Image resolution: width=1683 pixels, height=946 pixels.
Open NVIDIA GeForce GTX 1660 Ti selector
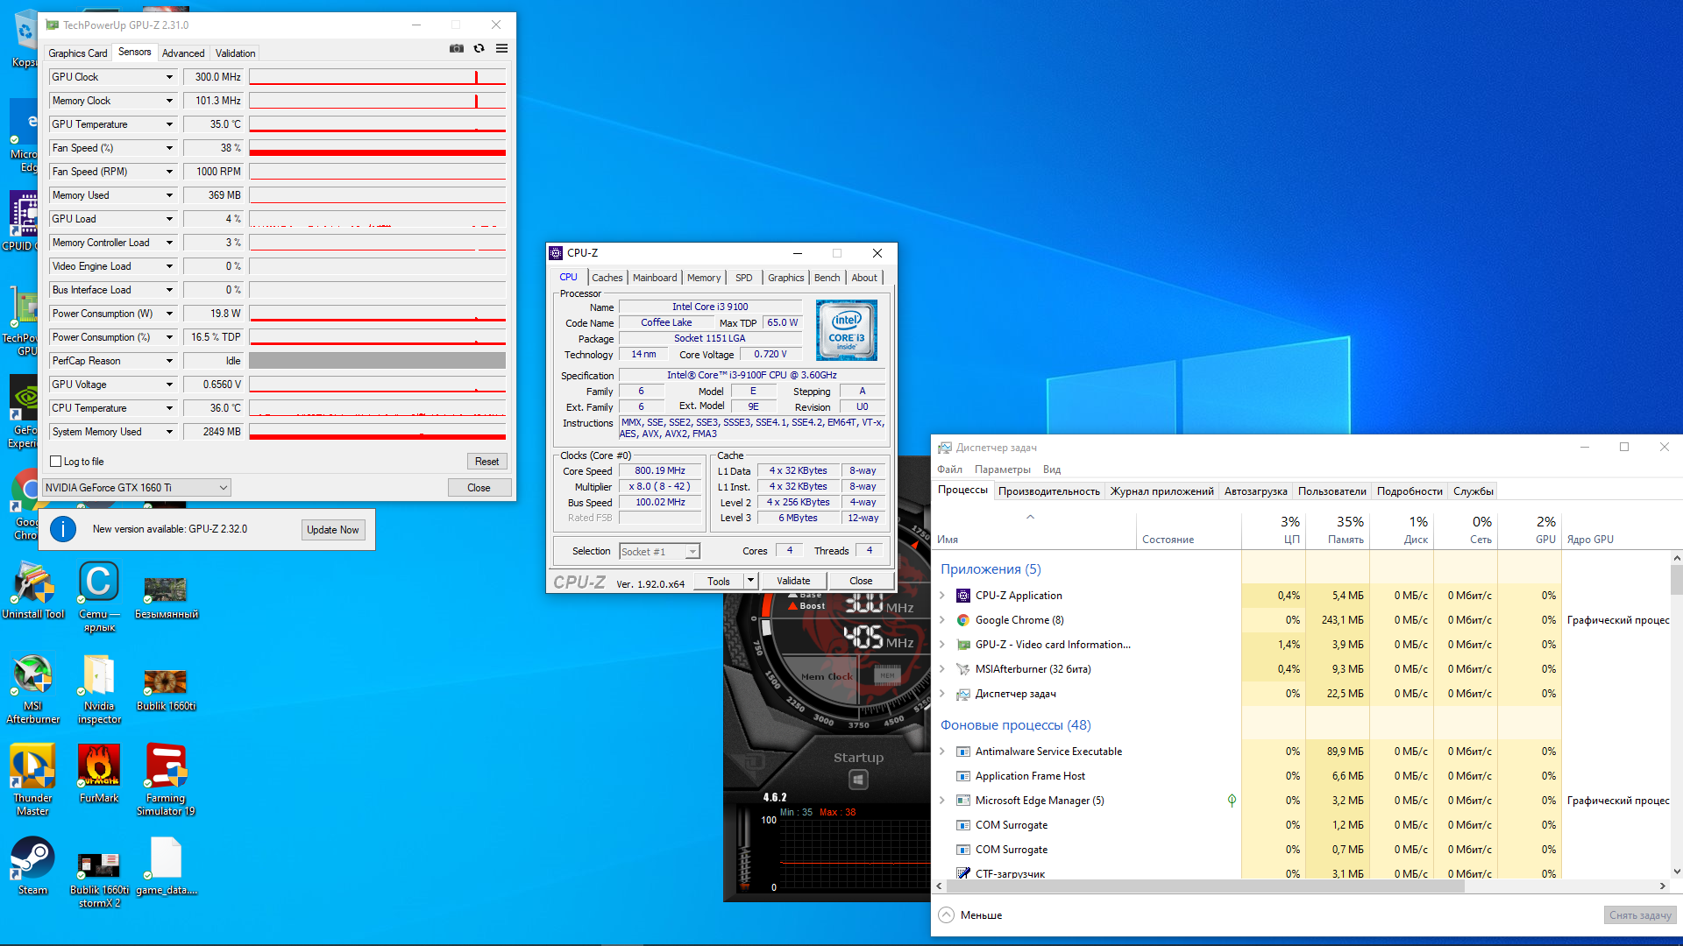click(x=137, y=488)
